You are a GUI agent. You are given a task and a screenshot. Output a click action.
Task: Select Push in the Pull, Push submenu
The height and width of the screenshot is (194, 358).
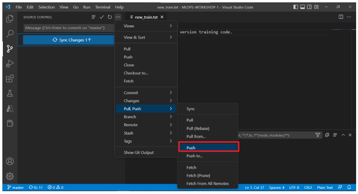coord(208,148)
